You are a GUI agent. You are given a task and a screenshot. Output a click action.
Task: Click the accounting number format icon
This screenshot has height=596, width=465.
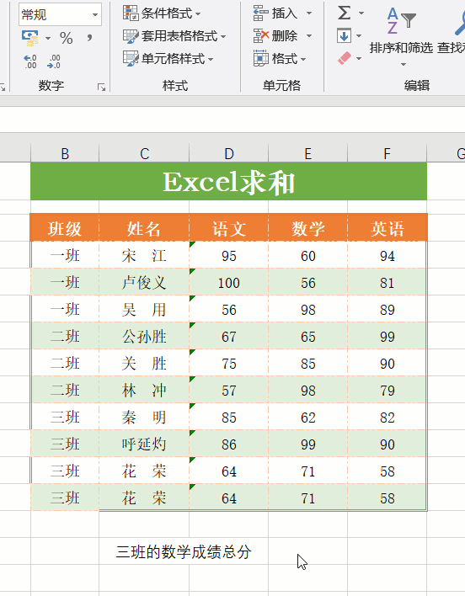point(30,38)
